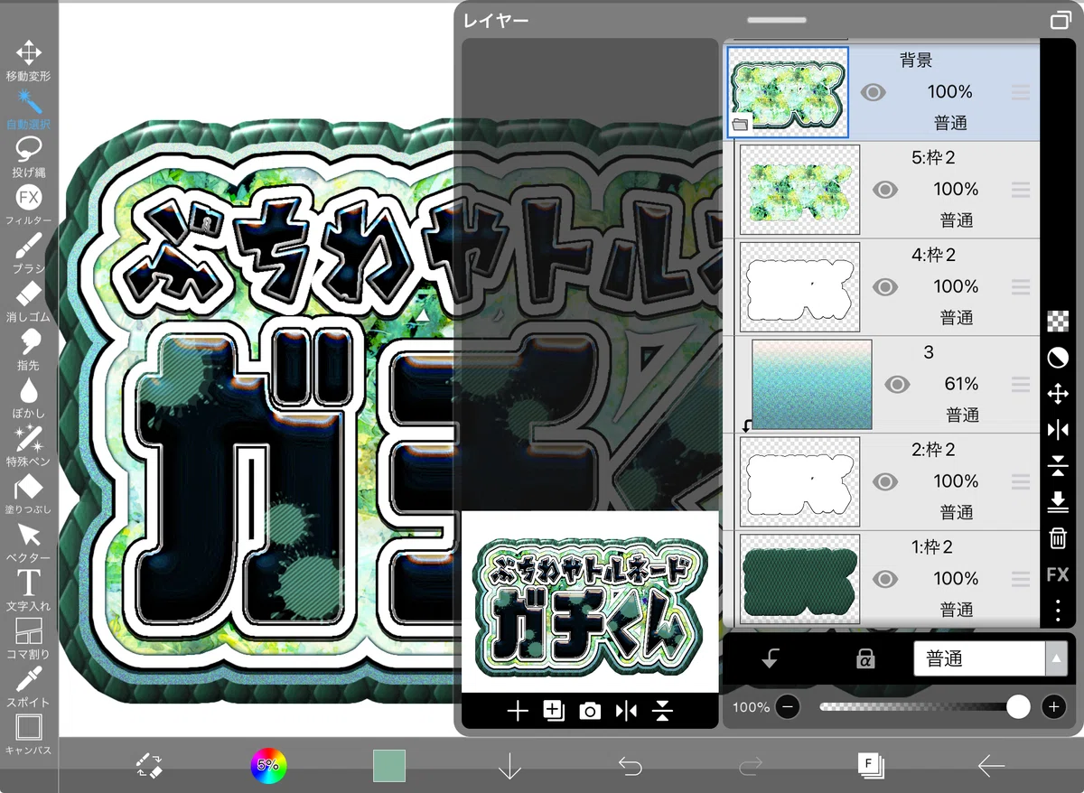Open the three-dot more options menu
This screenshot has height=793, width=1084.
[x=1058, y=610]
